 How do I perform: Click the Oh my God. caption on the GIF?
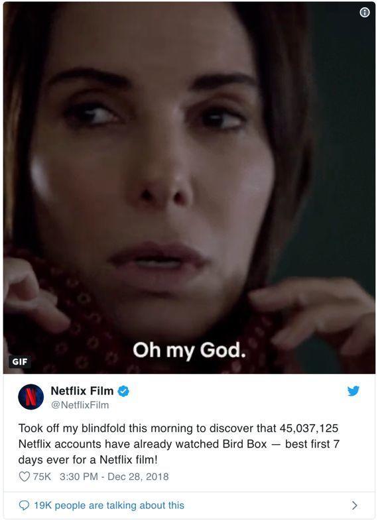189,351
